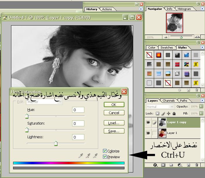Click the add layer style icon
Viewport: 205px width, 178px height.
[x=155, y=165]
